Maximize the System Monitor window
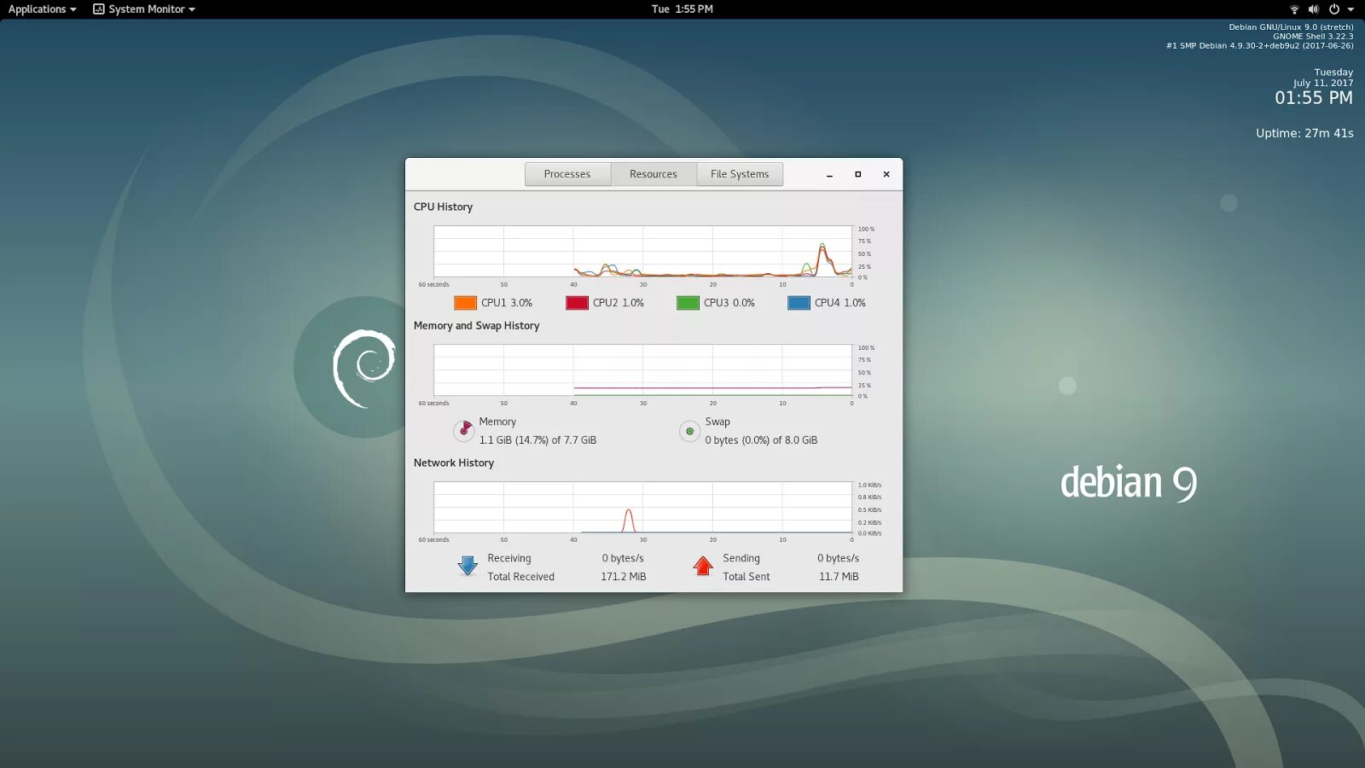The image size is (1365, 768). click(858, 174)
